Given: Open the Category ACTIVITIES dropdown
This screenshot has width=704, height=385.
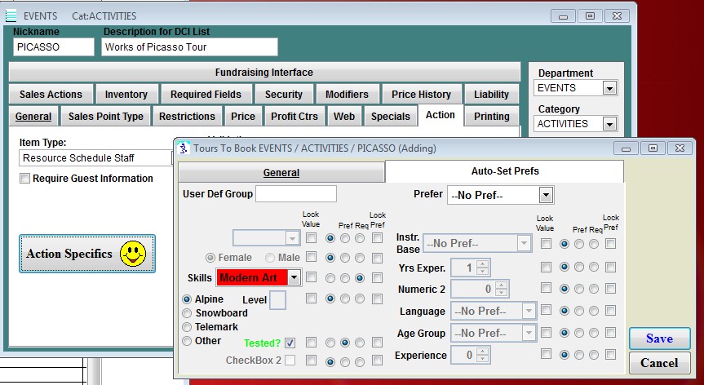Looking at the screenshot, I should 609,124.
